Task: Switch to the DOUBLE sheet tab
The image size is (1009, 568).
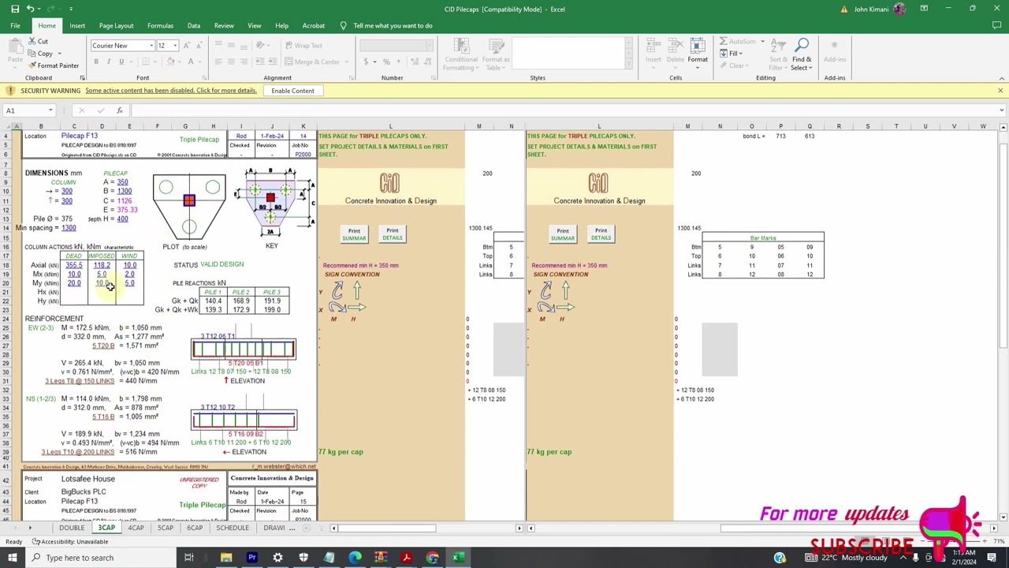Action: [x=71, y=528]
